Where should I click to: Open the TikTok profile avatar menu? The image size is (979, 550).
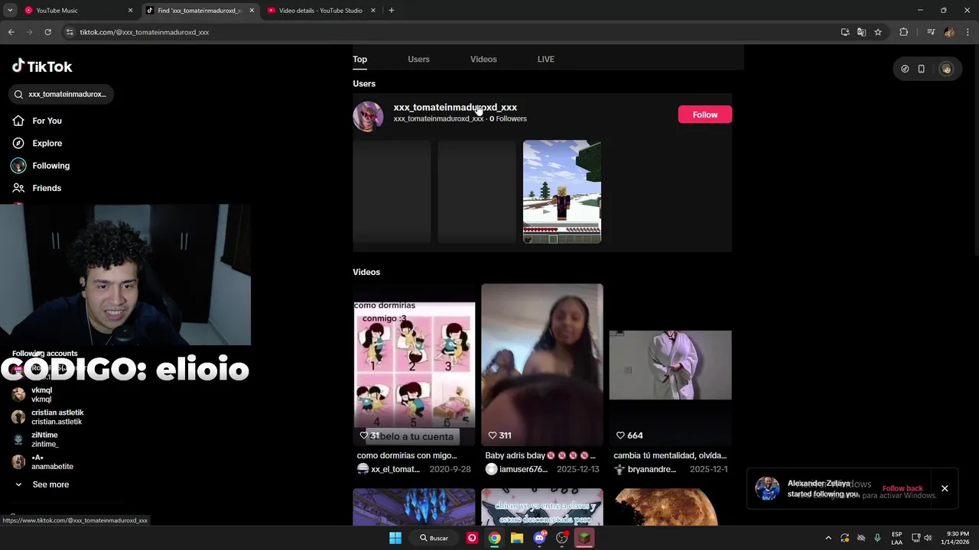tap(946, 69)
